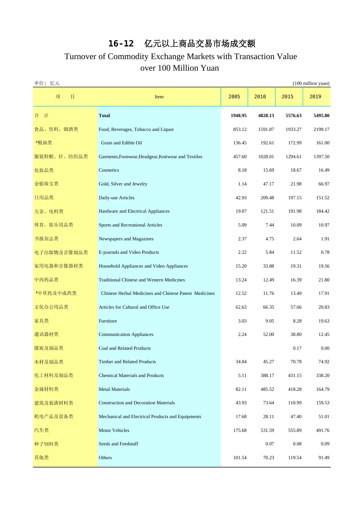The image size is (364, 516).
Task: Click the 2005 column header
Action: pyautogui.click(x=234, y=97)
